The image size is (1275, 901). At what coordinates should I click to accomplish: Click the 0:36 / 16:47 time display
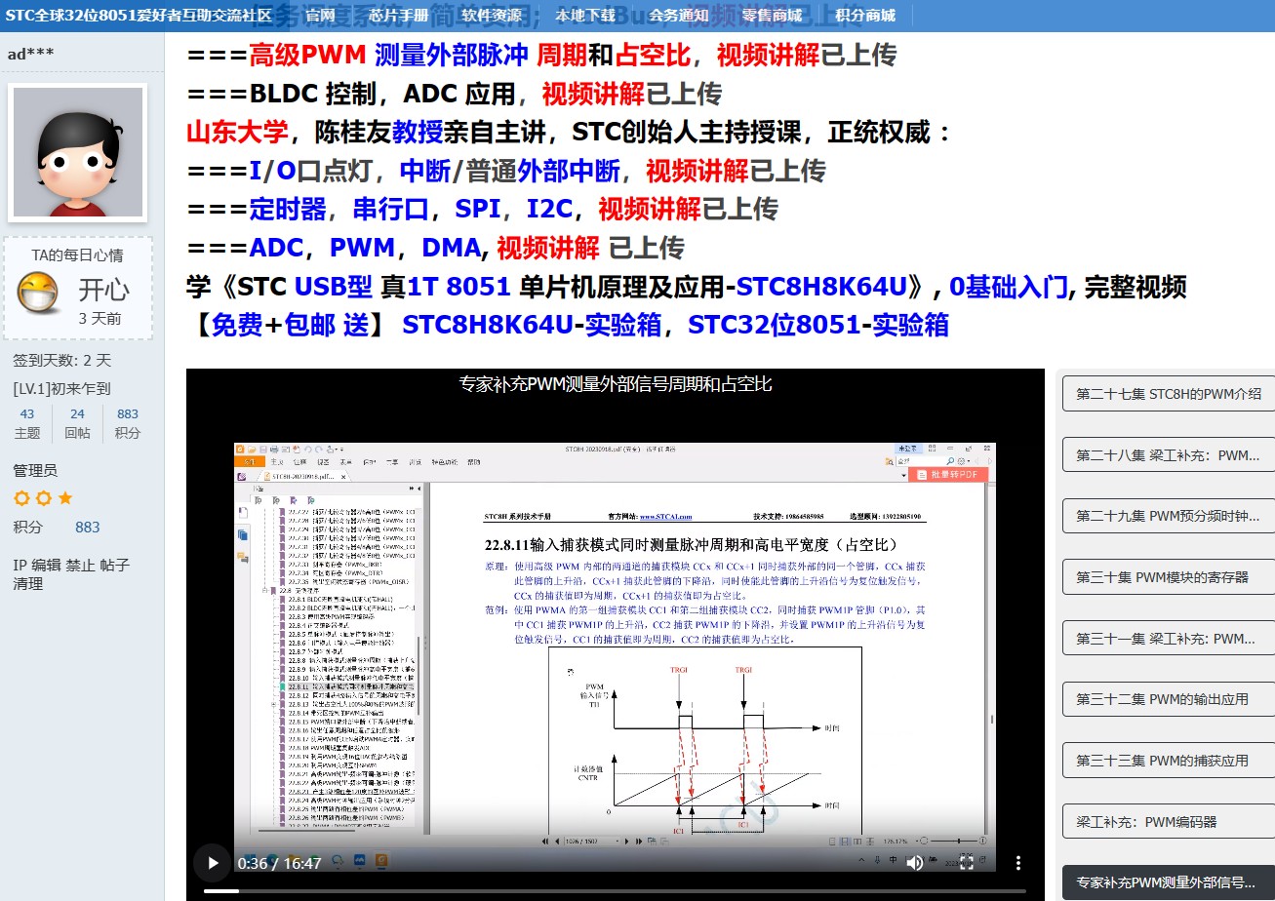point(279,863)
